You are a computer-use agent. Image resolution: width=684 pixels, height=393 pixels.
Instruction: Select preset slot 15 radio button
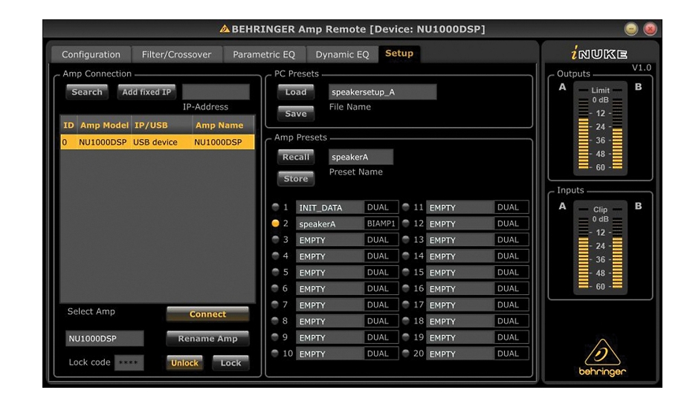[406, 272]
